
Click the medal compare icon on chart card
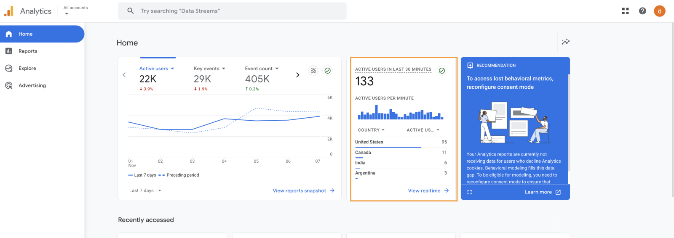[x=313, y=71]
